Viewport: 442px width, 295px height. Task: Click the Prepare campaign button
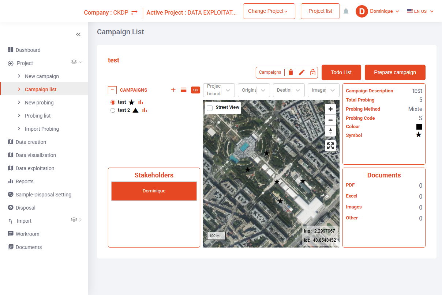pos(395,72)
